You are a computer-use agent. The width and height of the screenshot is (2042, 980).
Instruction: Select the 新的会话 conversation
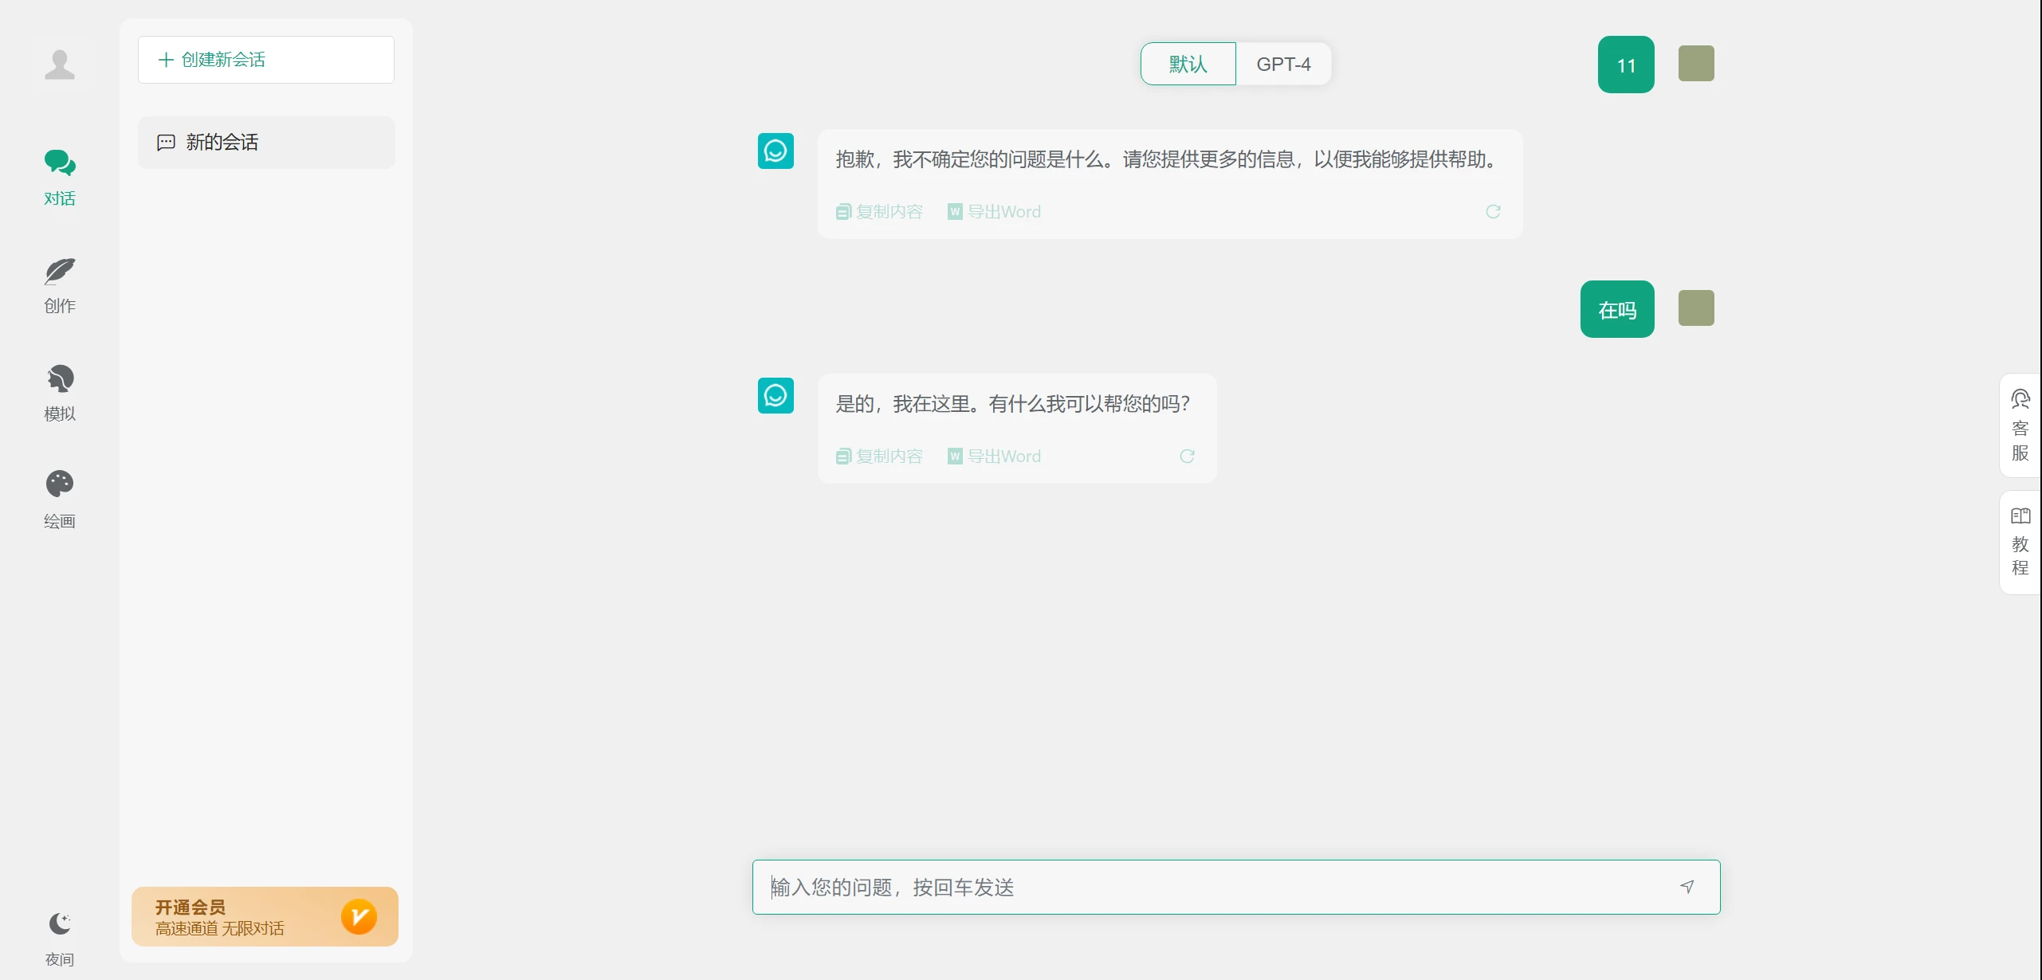pyautogui.click(x=266, y=143)
